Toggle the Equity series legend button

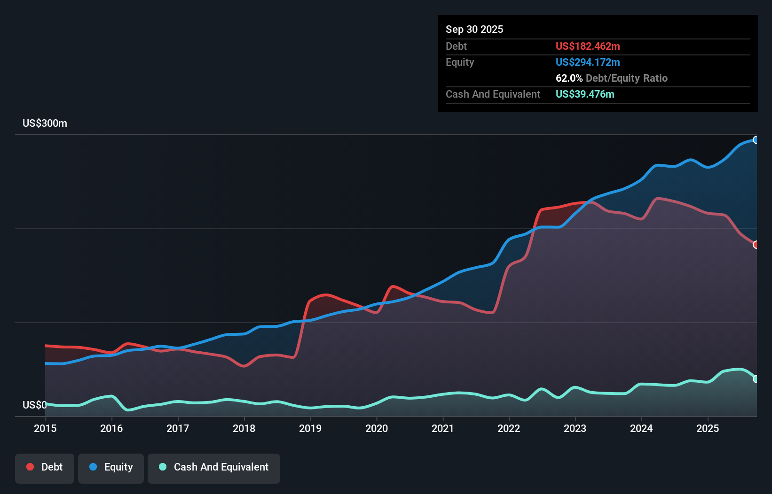coord(111,468)
